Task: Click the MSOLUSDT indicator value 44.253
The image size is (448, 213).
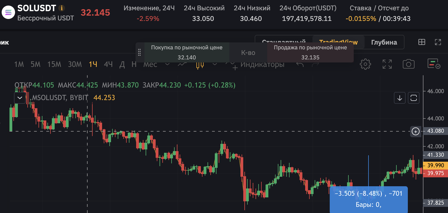Action: (104, 98)
